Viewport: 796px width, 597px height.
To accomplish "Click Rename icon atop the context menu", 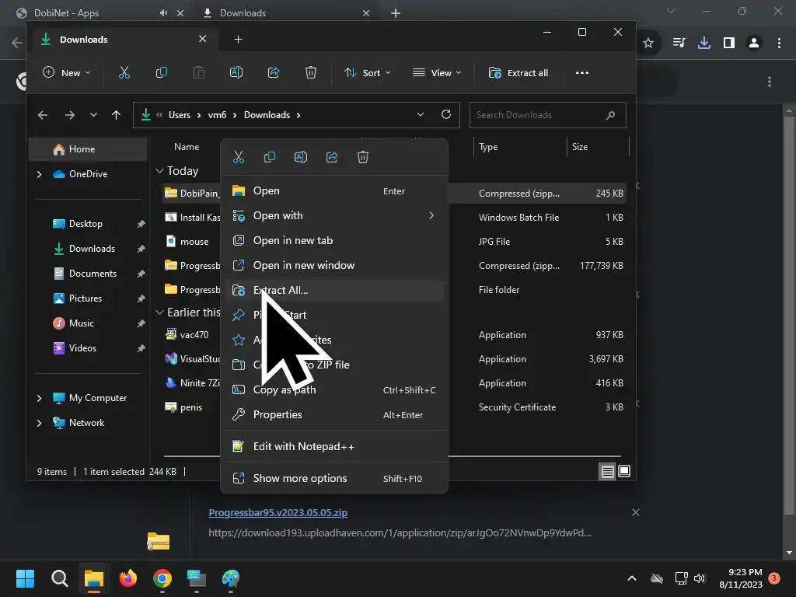I will [x=301, y=157].
